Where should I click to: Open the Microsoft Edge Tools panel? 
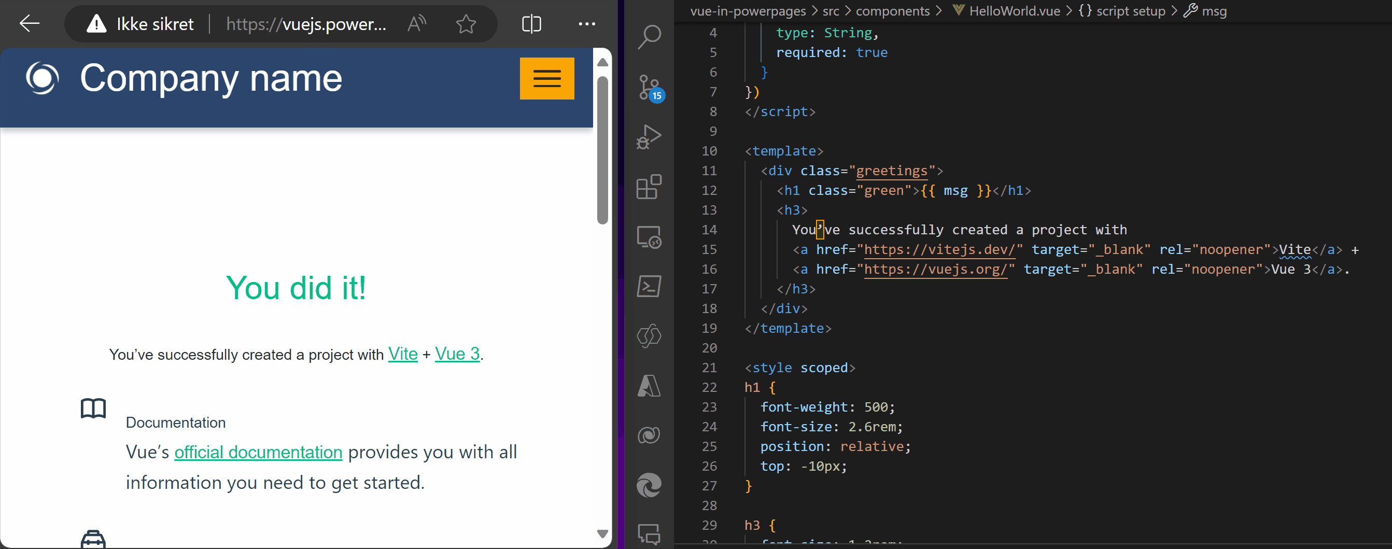click(649, 485)
